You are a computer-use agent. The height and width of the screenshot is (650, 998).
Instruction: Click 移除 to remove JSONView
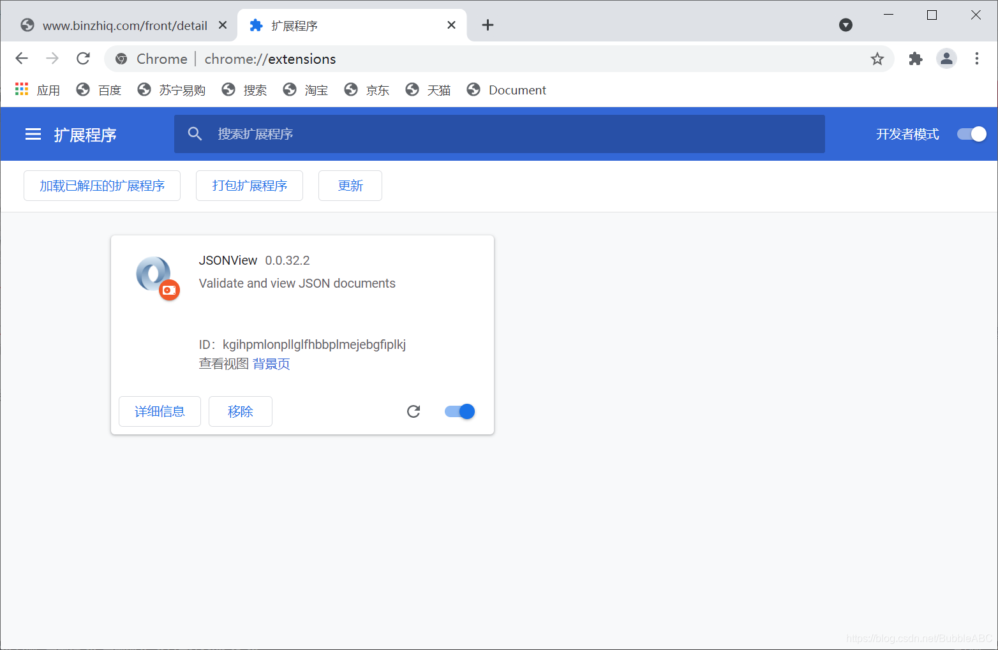coord(241,411)
